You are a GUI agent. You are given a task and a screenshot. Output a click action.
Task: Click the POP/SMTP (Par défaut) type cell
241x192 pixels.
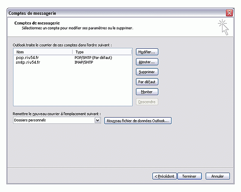coord(93,58)
